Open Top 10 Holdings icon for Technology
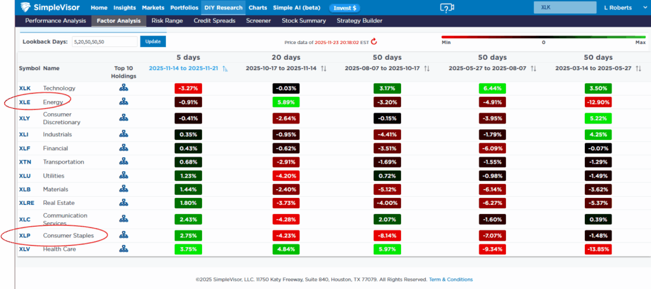Screen dimensions: 651x289 tap(124, 88)
